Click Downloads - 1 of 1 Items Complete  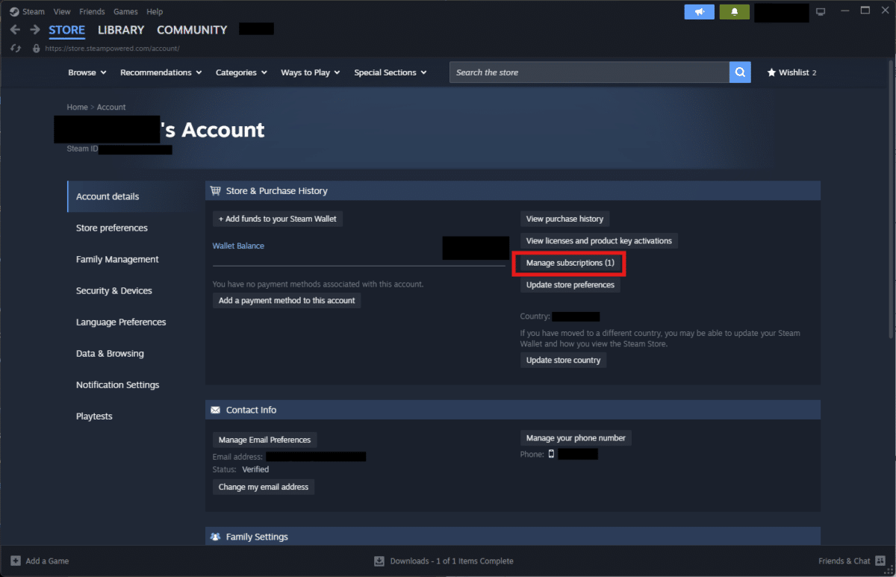452,561
